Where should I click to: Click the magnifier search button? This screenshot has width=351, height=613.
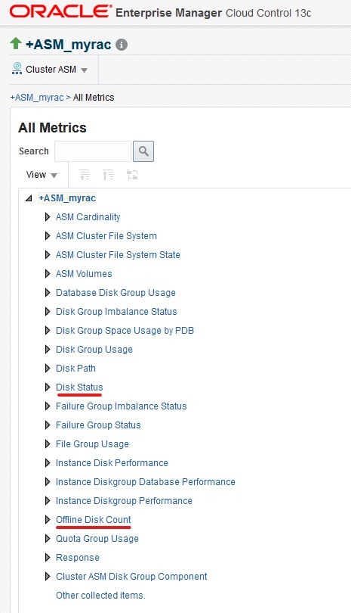[x=143, y=151]
